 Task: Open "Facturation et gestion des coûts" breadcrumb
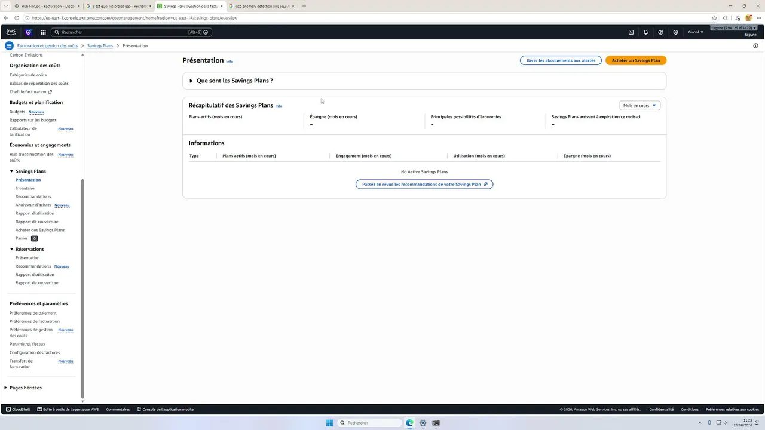click(48, 45)
